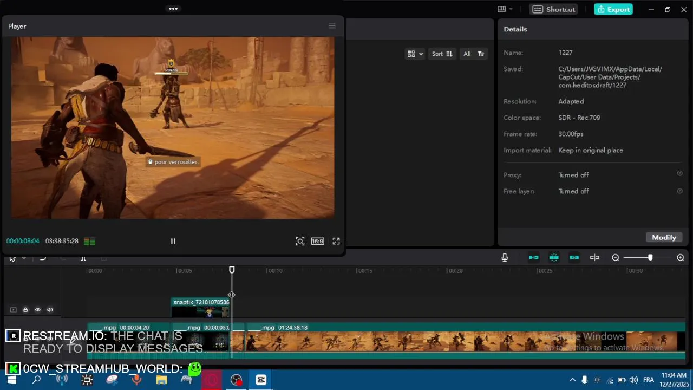Click the overlay track cover icon
The width and height of the screenshot is (693, 390).
[14, 310]
